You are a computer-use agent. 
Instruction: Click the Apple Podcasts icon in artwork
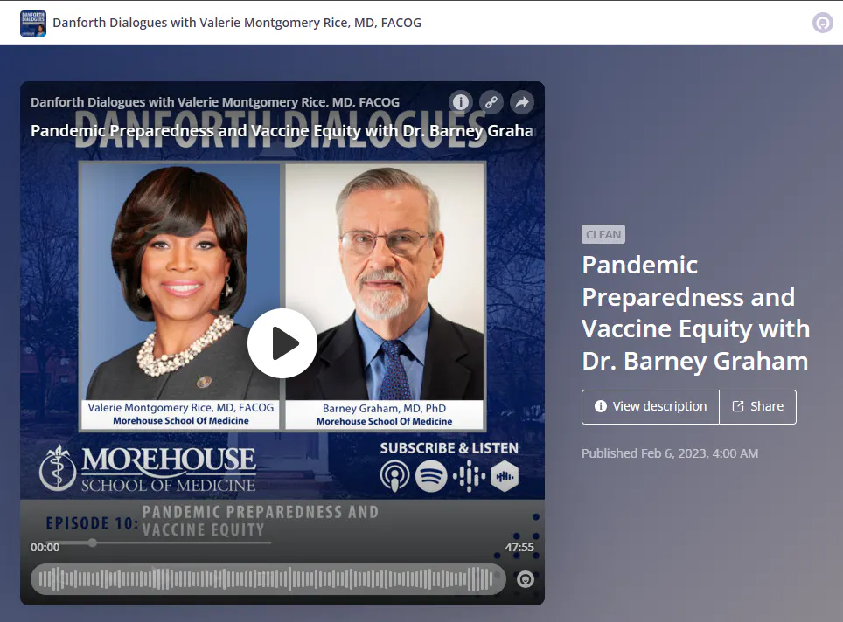click(x=394, y=476)
